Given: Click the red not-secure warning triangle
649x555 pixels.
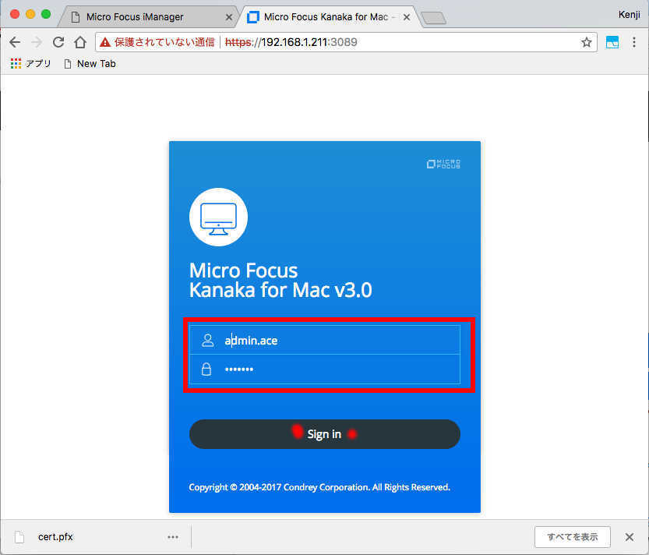Looking at the screenshot, I should coord(105,42).
